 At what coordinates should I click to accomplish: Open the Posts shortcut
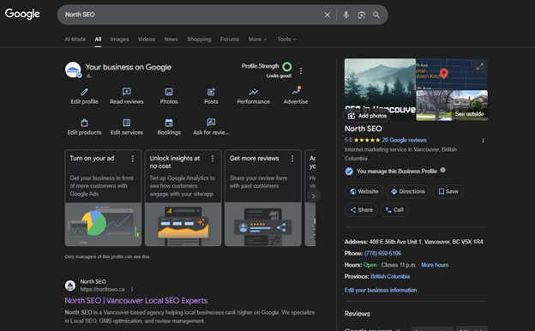[211, 96]
